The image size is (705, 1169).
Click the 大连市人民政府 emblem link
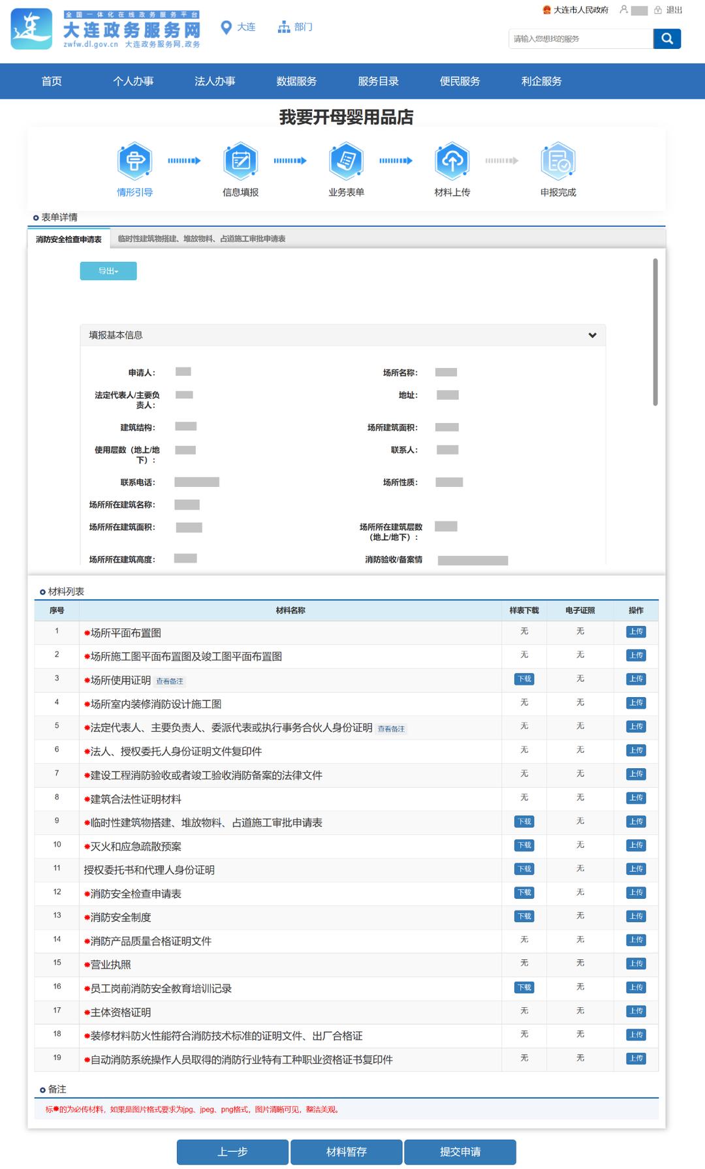pos(576,10)
